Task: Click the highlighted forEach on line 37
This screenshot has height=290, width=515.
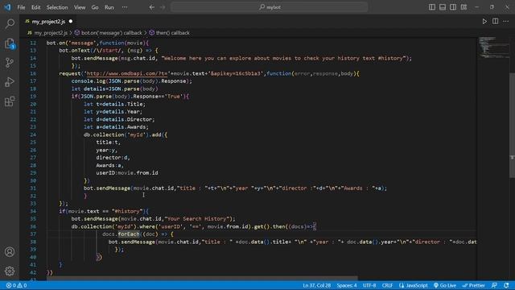Action: pyautogui.click(x=129, y=234)
